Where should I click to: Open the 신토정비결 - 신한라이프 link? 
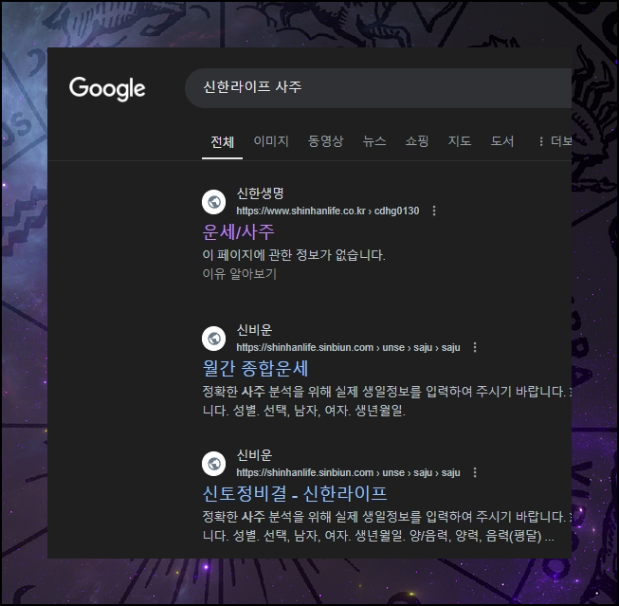point(295,494)
